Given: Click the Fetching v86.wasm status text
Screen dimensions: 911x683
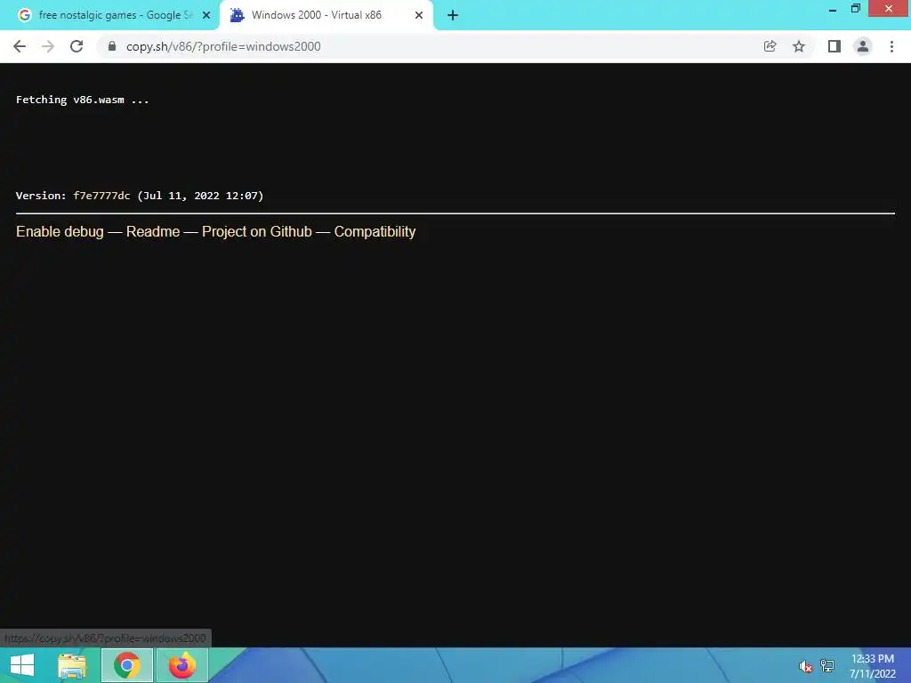Looking at the screenshot, I should tap(83, 100).
